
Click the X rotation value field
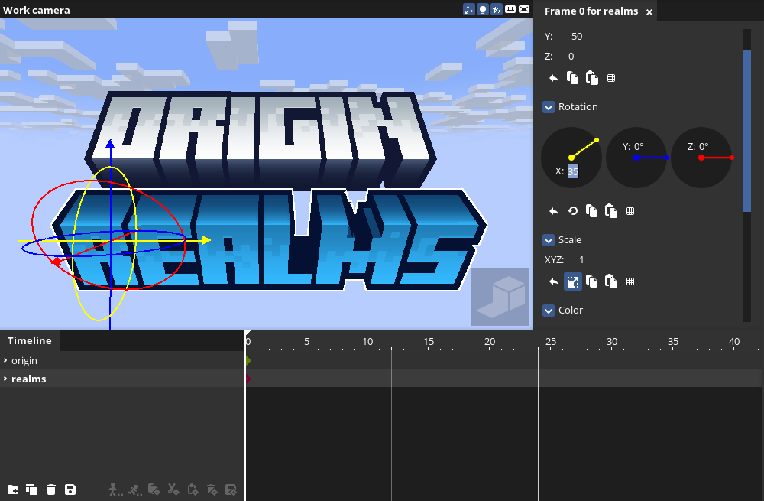point(573,171)
